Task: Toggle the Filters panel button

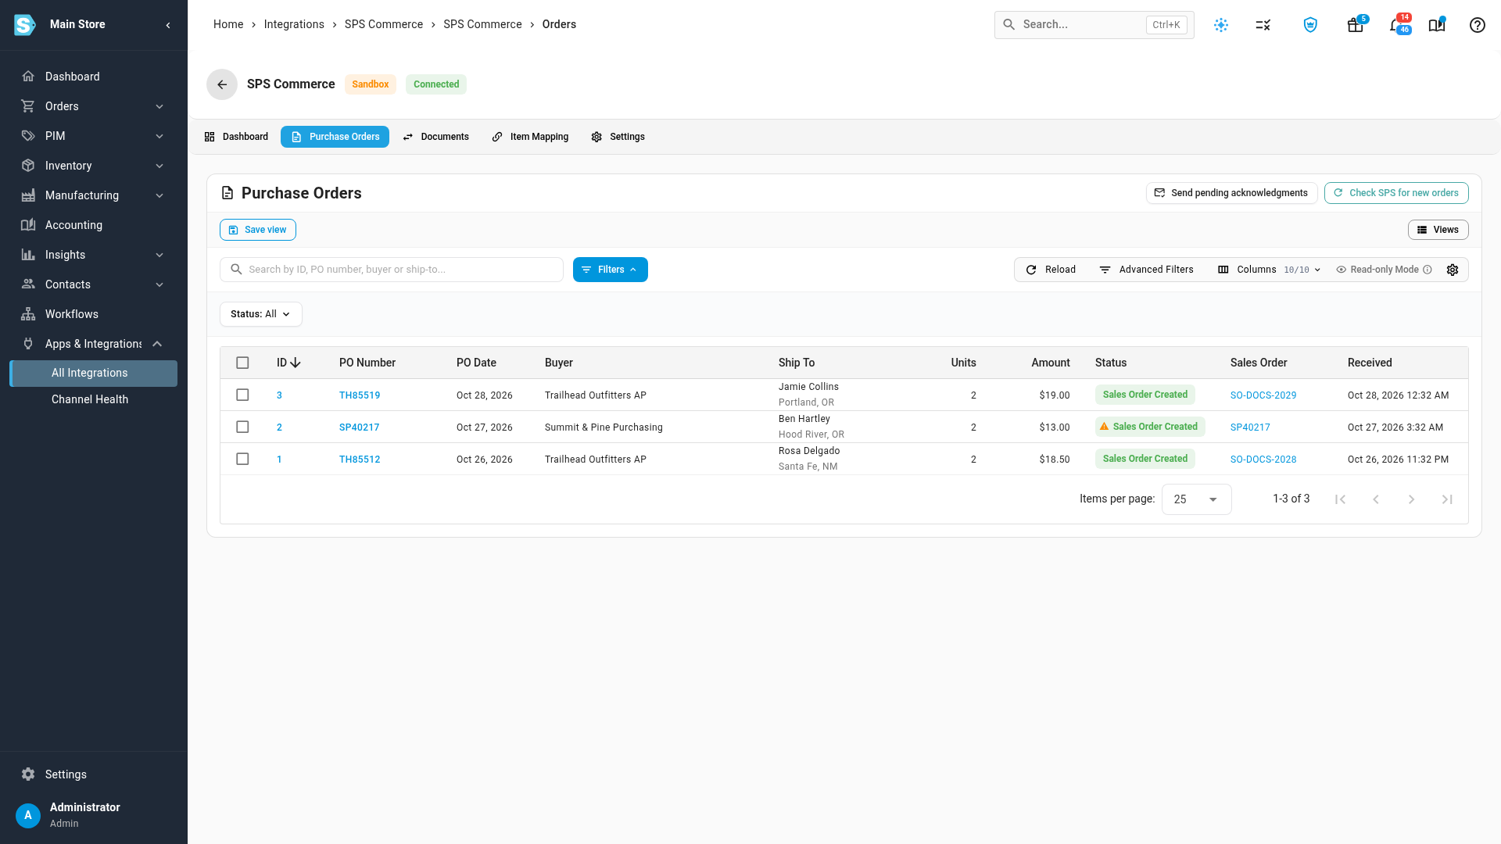Action: pyautogui.click(x=610, y=270)
